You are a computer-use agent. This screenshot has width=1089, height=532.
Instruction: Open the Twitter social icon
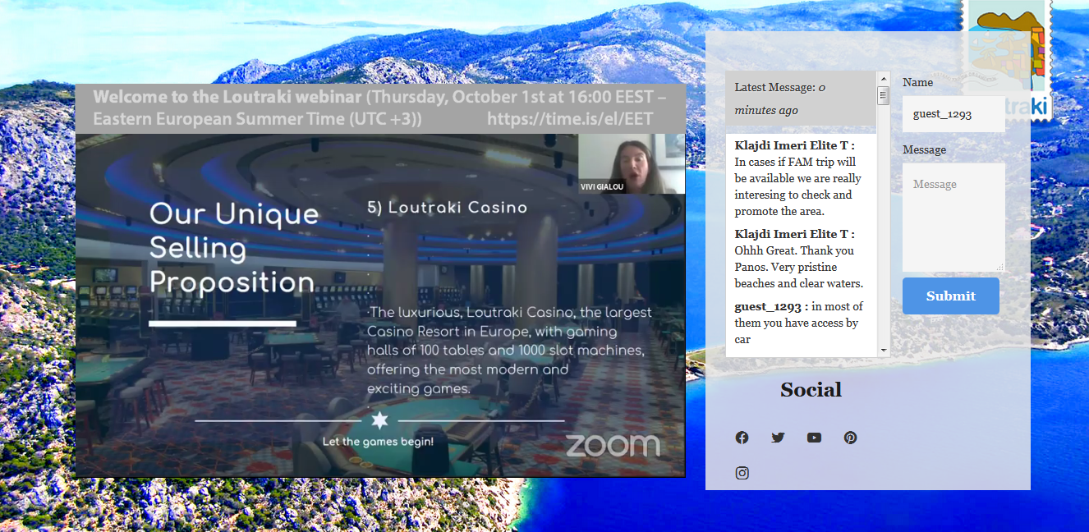(x=778, y=438)
